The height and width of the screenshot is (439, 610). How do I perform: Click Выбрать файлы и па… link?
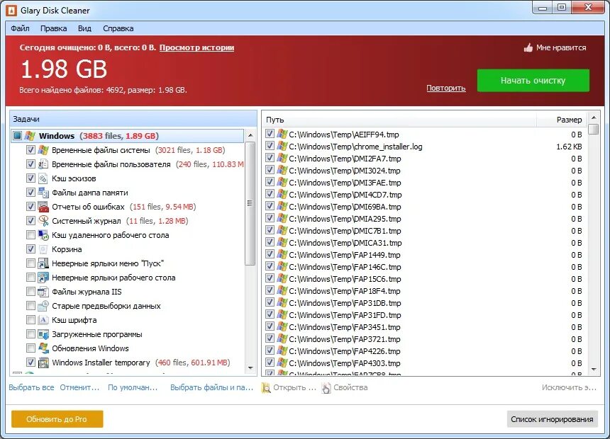point(211,388)
